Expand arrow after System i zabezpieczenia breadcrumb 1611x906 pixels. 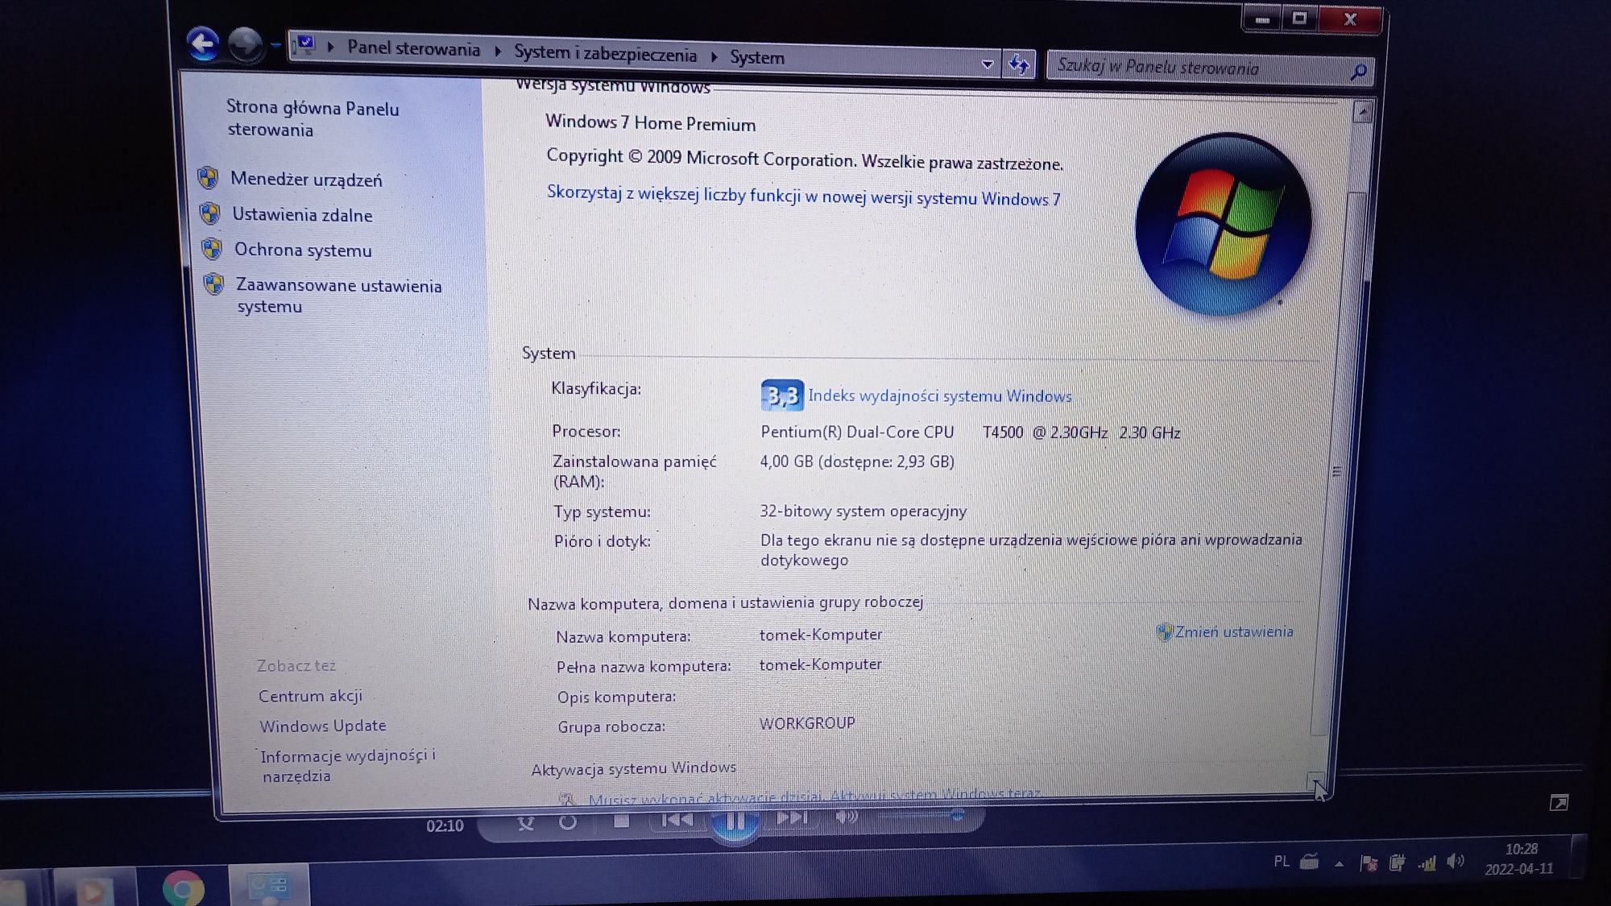714,56
